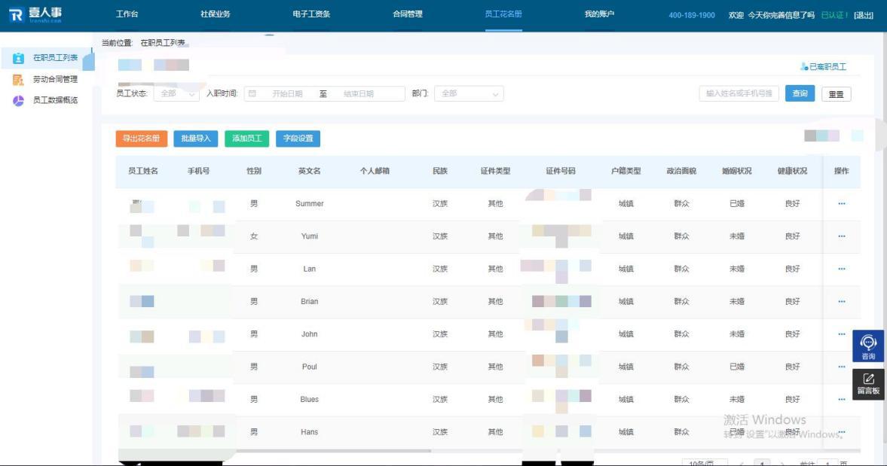Click the 输入姓名或手机号搜 search field
Screen dimensions: 887x466
pyautogui.click(x=739, y=94)
